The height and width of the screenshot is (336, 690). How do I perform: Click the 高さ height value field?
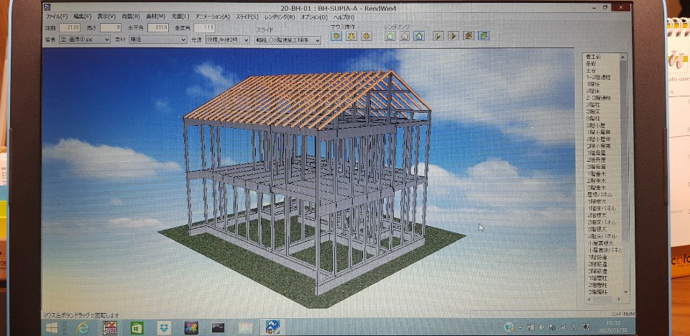[x=111, y=28]
